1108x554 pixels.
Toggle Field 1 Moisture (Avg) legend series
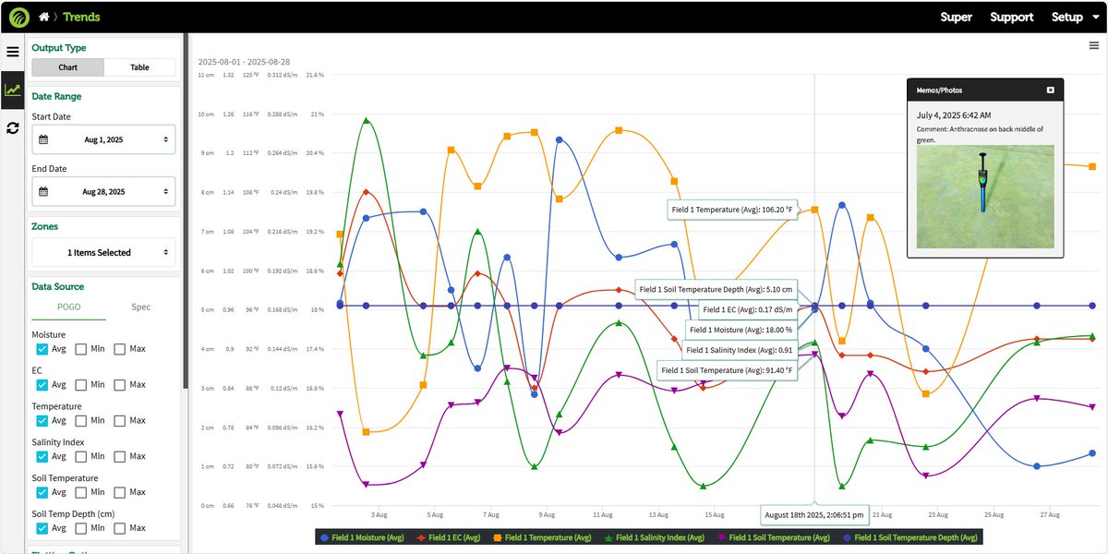point(362,537)
